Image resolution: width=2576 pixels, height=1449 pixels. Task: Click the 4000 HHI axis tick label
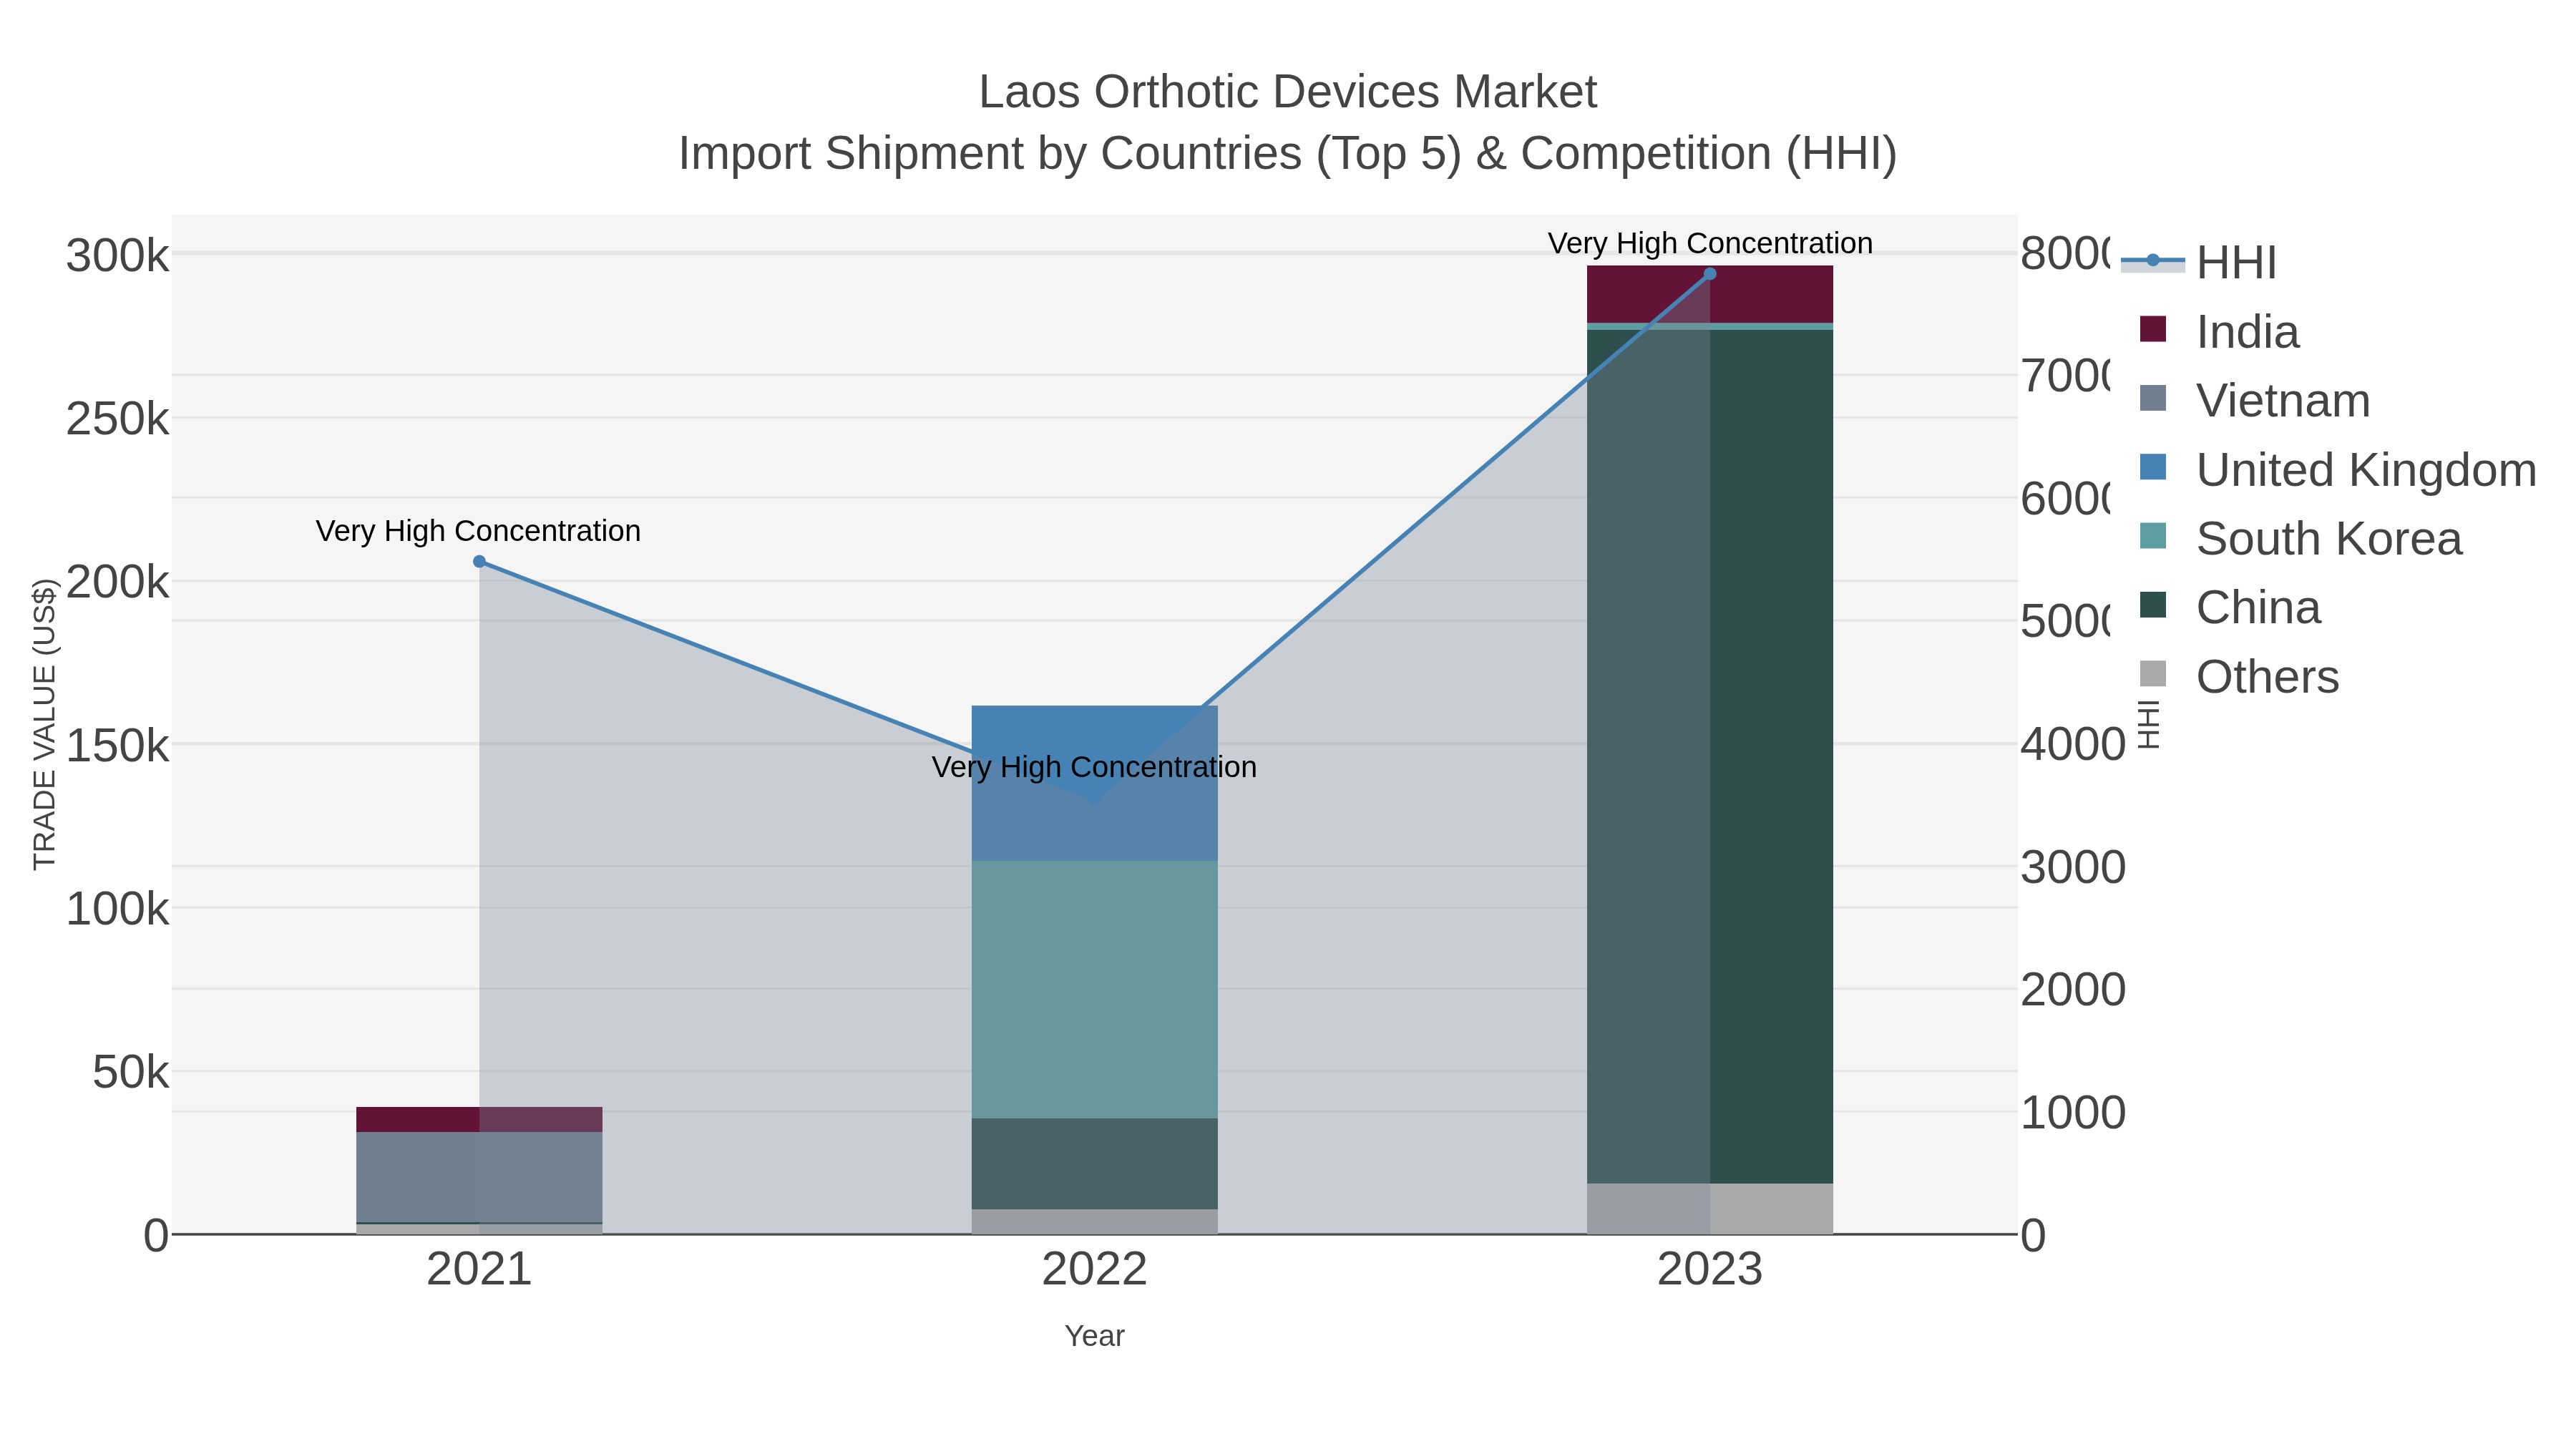[2072, 744]
